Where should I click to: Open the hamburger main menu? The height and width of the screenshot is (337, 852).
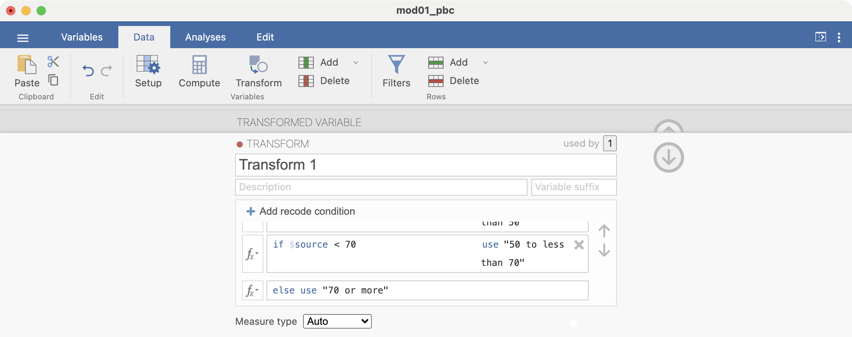[23, 38]
